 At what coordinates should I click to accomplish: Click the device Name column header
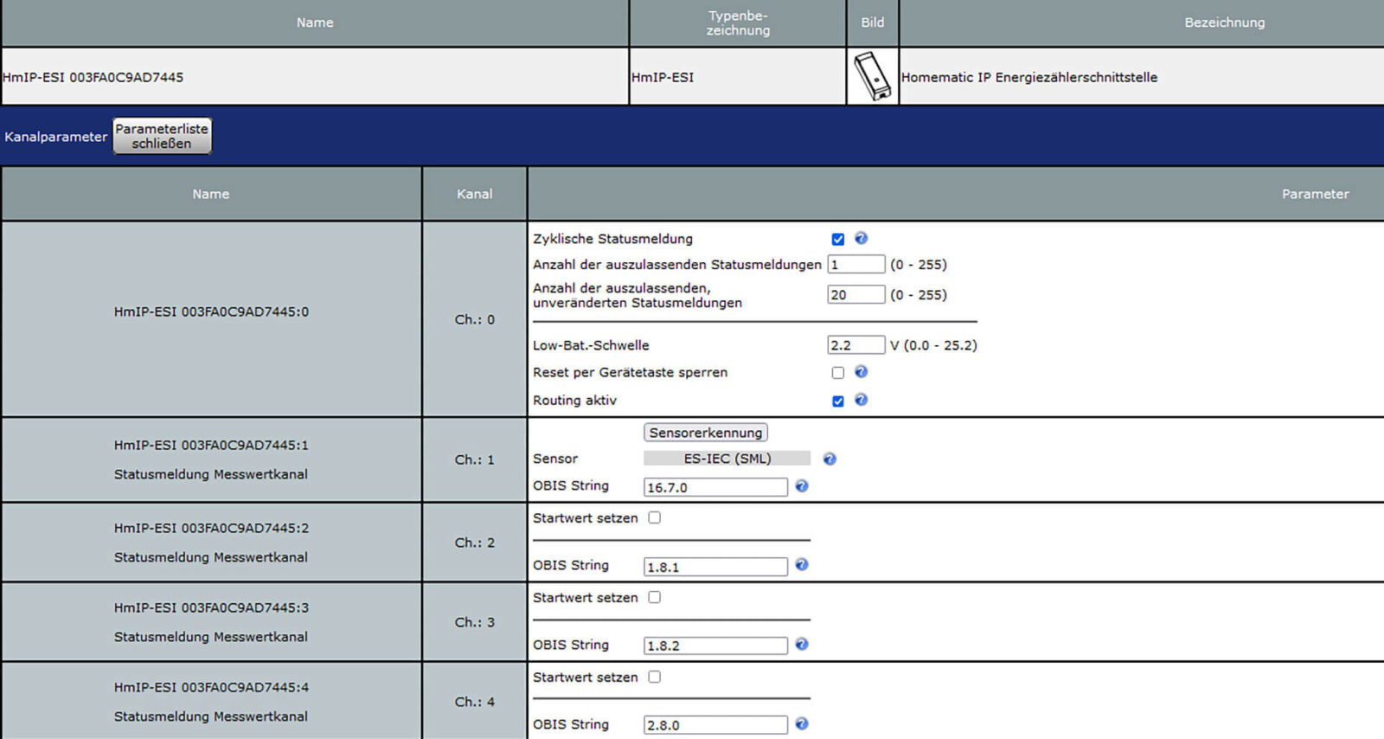click(x=315, y=22)
